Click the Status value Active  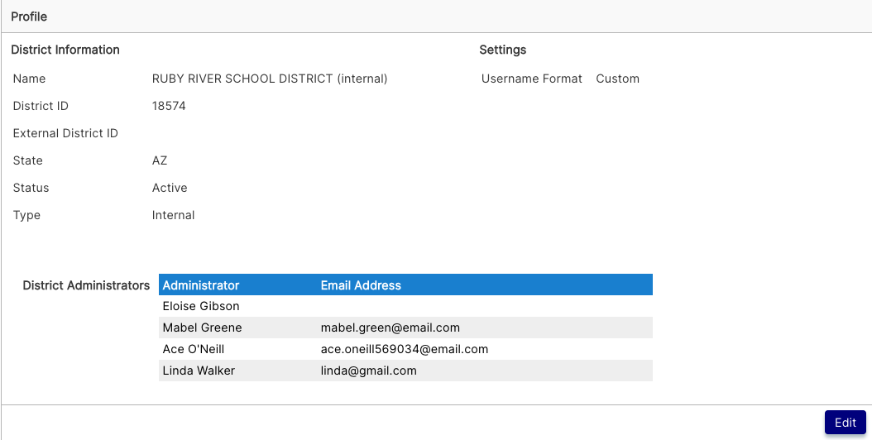pyautogui.click(x=170, y=188)
